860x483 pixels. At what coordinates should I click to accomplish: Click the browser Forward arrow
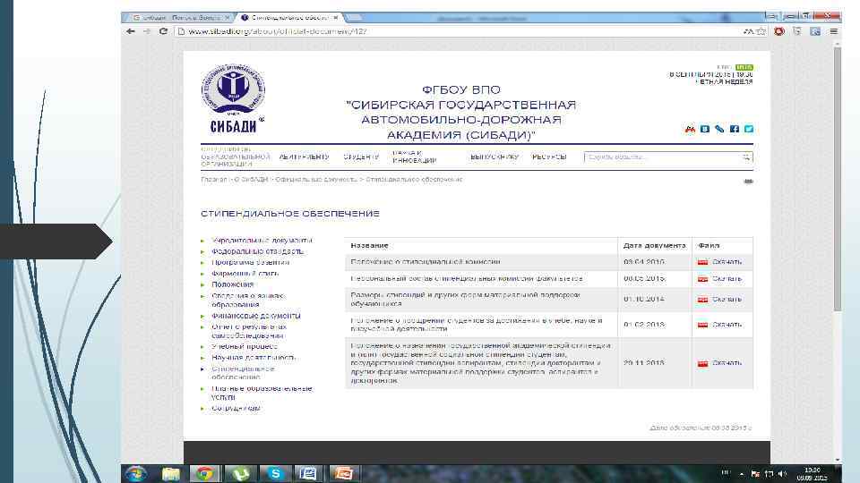pyautogui.click(x=146, y=31)
